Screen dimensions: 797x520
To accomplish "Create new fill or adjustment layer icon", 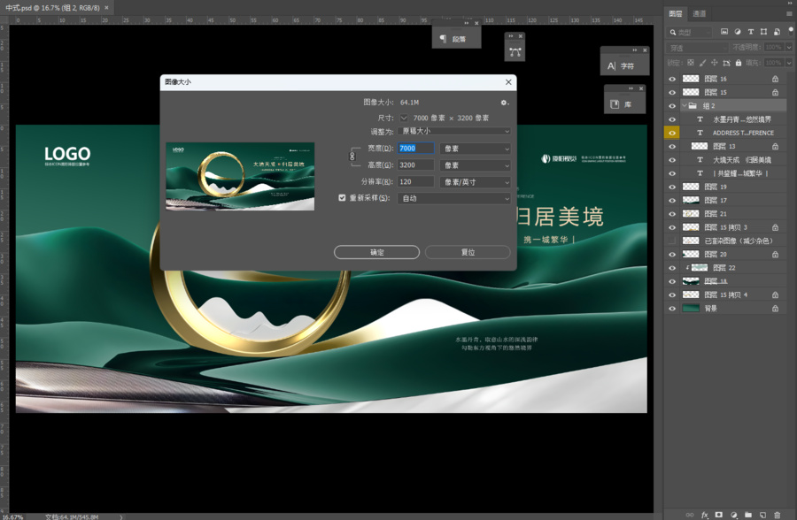I will click(x=733, y=515).
